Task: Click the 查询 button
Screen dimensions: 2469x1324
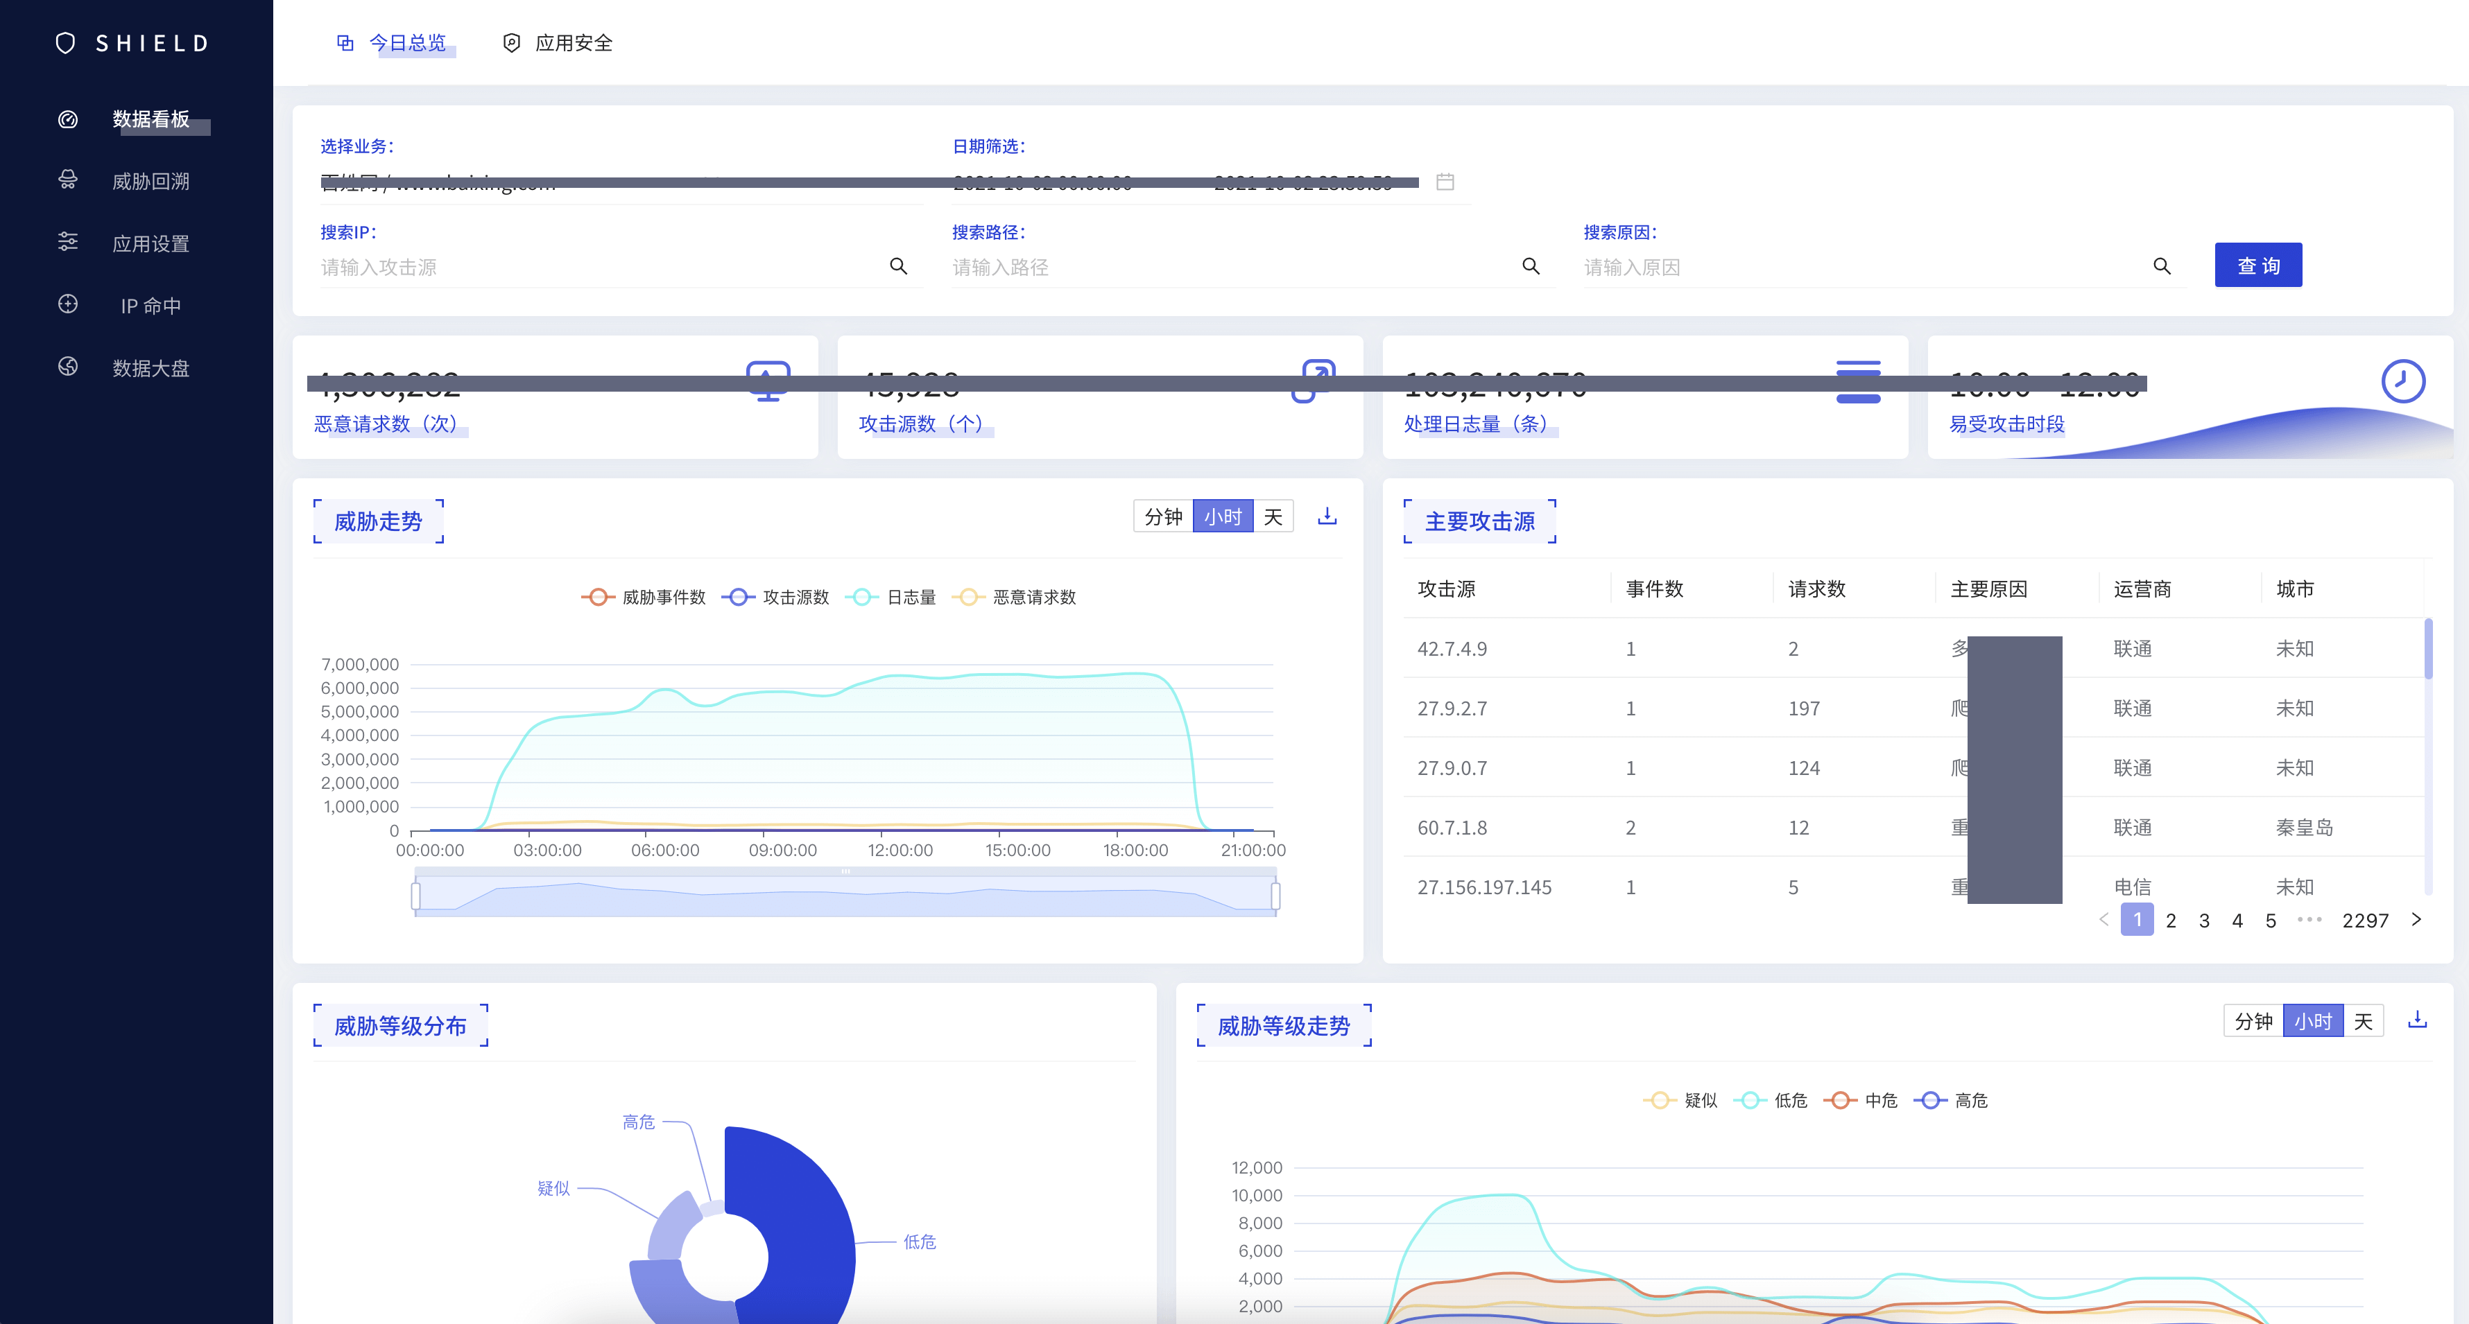Action: 2257,265
